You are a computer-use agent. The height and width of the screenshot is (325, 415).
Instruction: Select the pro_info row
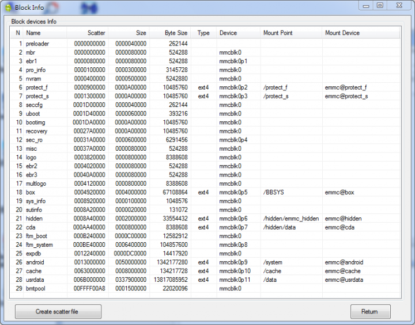(205, 70)
